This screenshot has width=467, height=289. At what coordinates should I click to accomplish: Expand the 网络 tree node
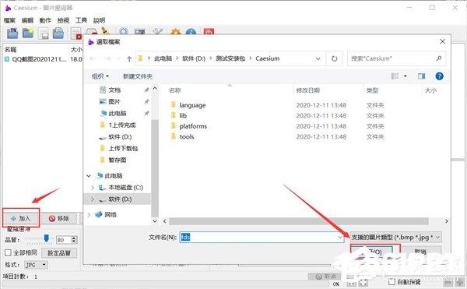point(89,214)
